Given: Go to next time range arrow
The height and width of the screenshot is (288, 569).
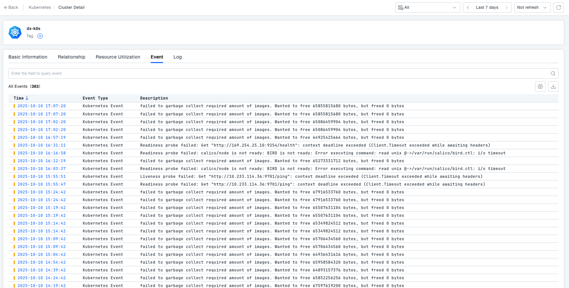Looking at the screenshot, I should (x=507, y=7).
